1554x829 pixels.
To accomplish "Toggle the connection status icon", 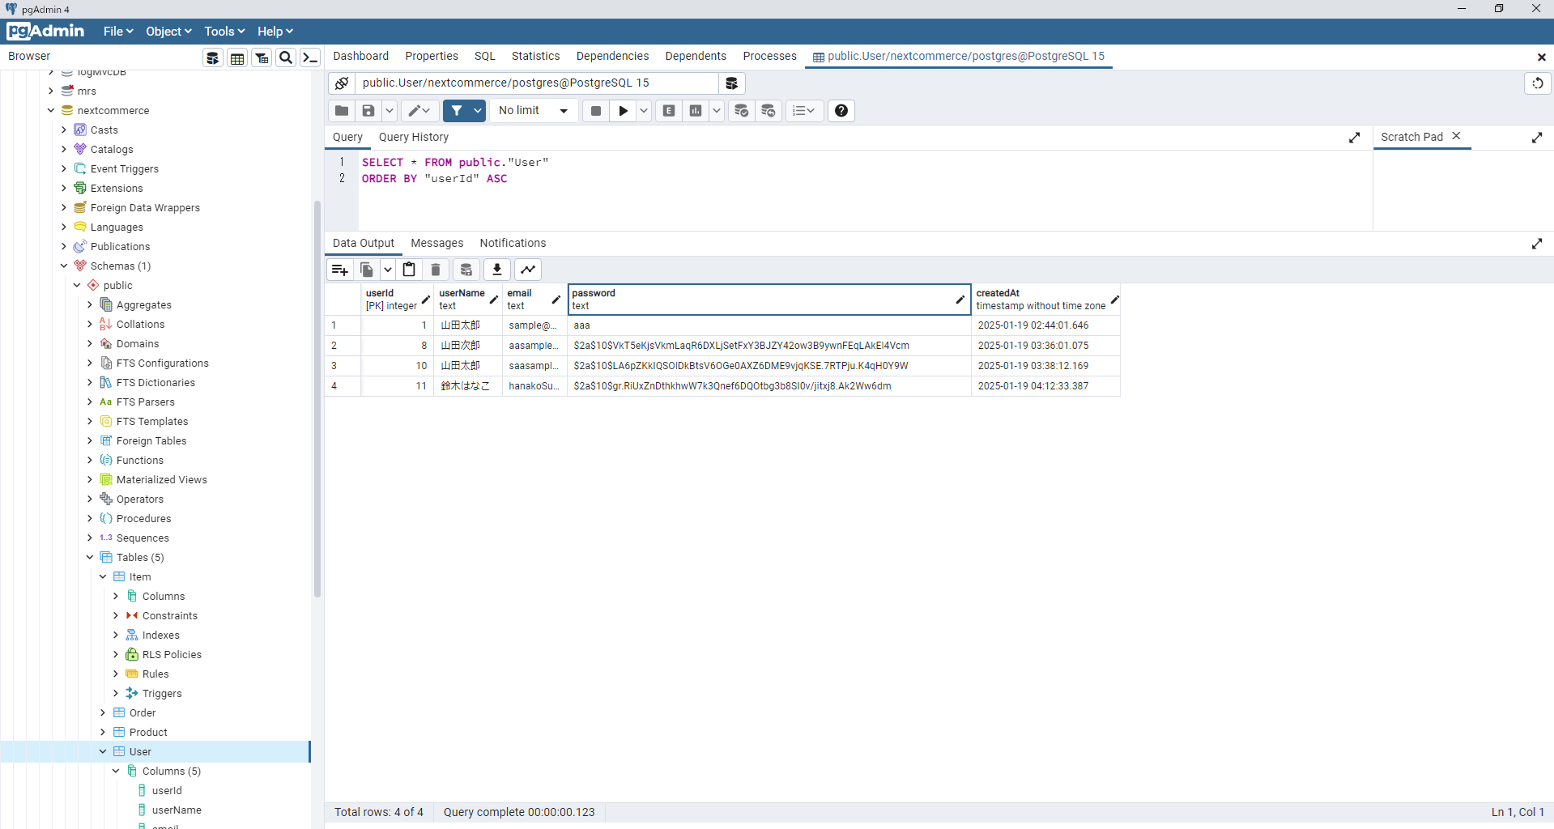I will coord(342,83).
